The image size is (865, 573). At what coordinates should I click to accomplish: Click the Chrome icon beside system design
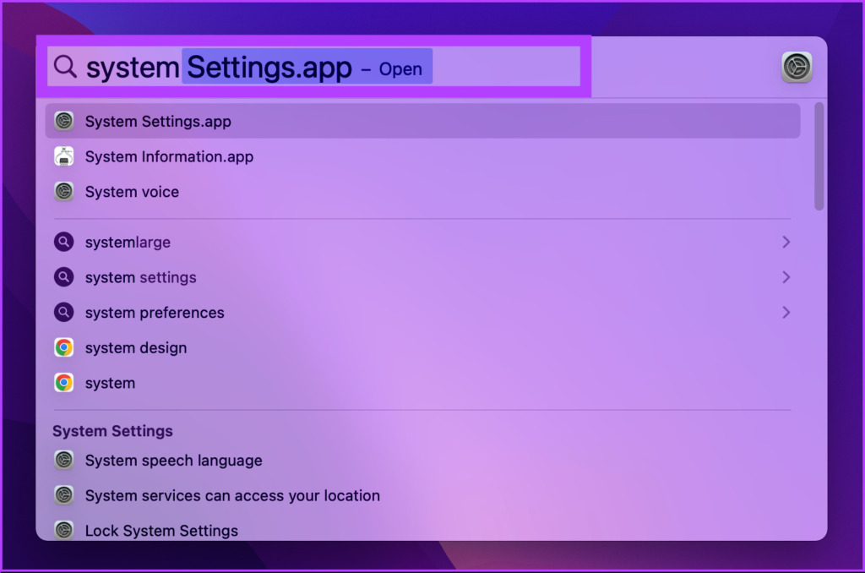tap(64, 348)
